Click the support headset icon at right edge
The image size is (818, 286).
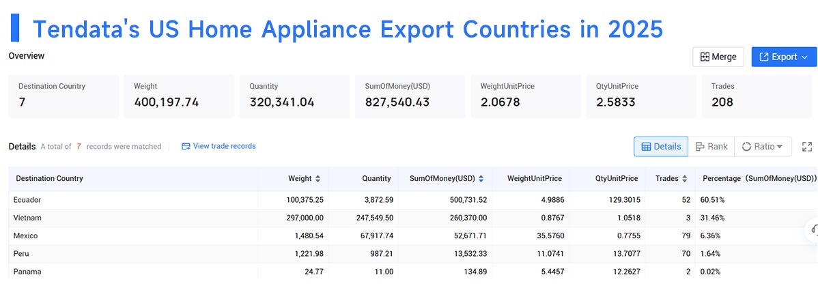click(x=815, y=229)
